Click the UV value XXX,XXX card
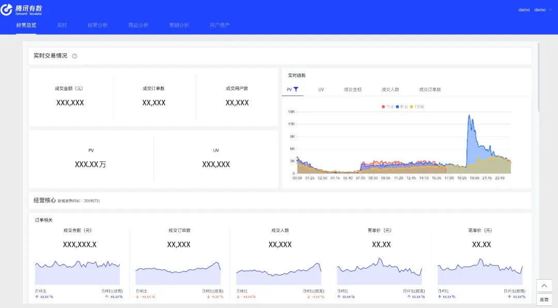This screenshot has height=308, width=558. pos(216,159)
